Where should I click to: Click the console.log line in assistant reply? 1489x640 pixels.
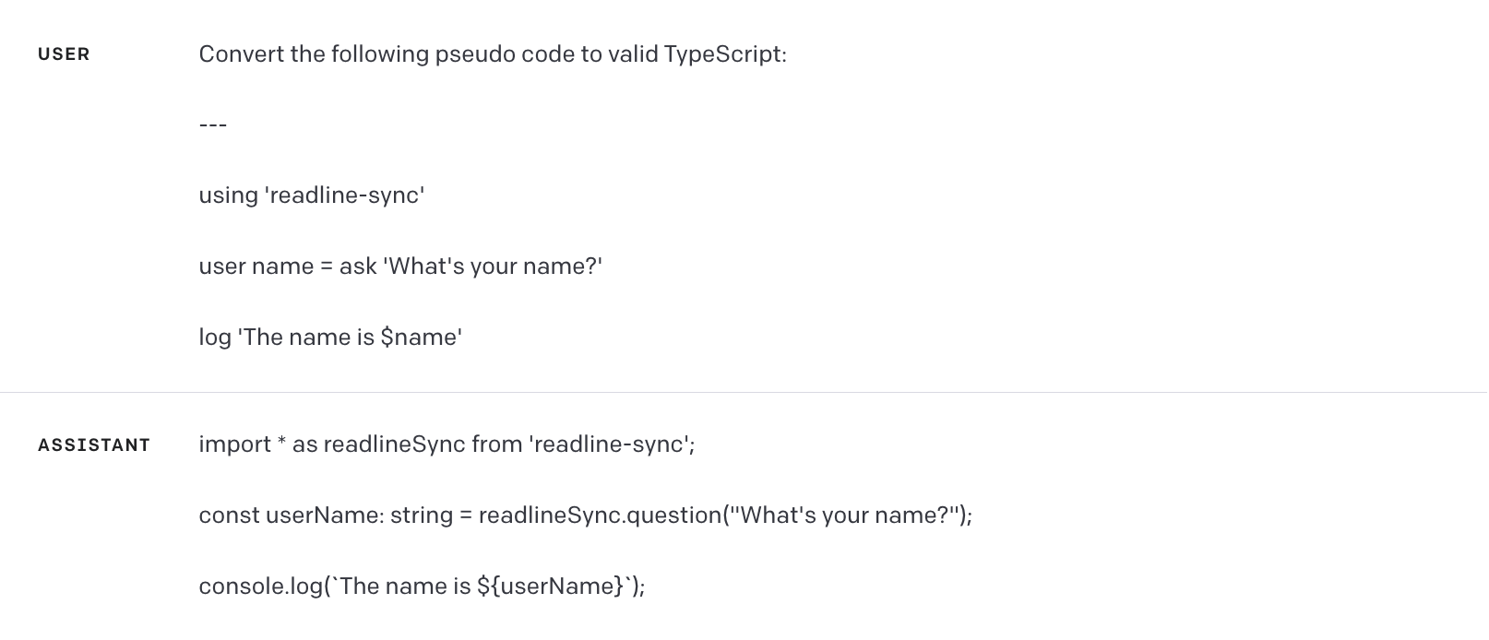click(x=421, y=587)
